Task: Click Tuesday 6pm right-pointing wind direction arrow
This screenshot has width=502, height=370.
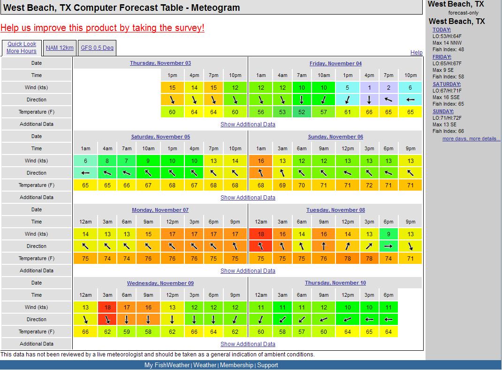Action: (x=388, y=246)
